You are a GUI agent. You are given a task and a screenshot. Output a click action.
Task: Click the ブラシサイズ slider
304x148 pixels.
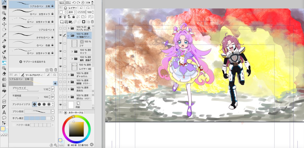tap(28, 90)
